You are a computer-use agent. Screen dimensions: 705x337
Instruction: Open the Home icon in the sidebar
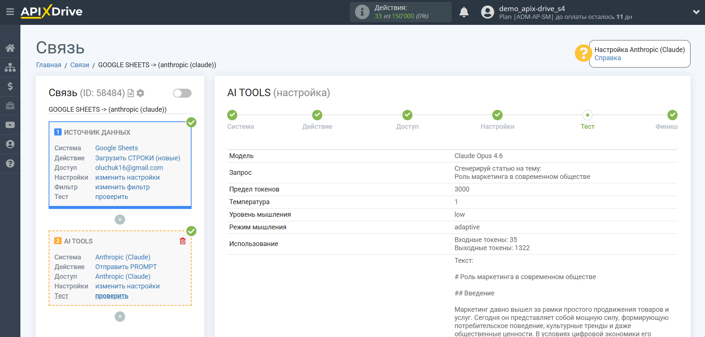10,48
